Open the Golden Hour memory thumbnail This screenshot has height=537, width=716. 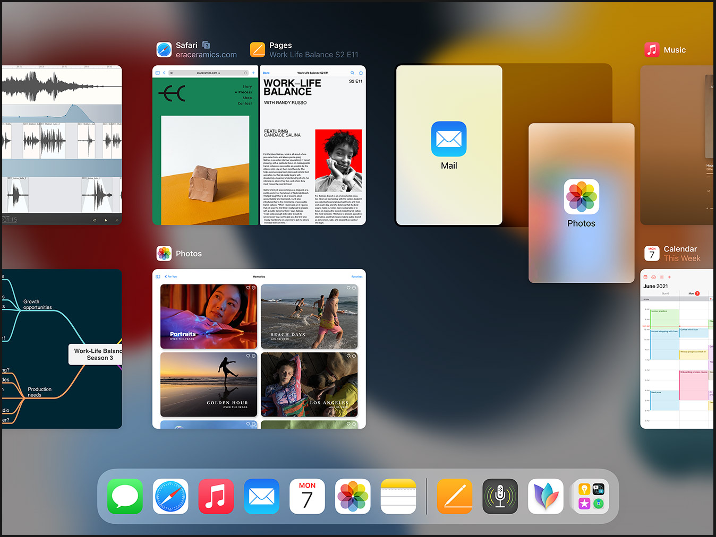pyautogui.click(x=209, y=385)
